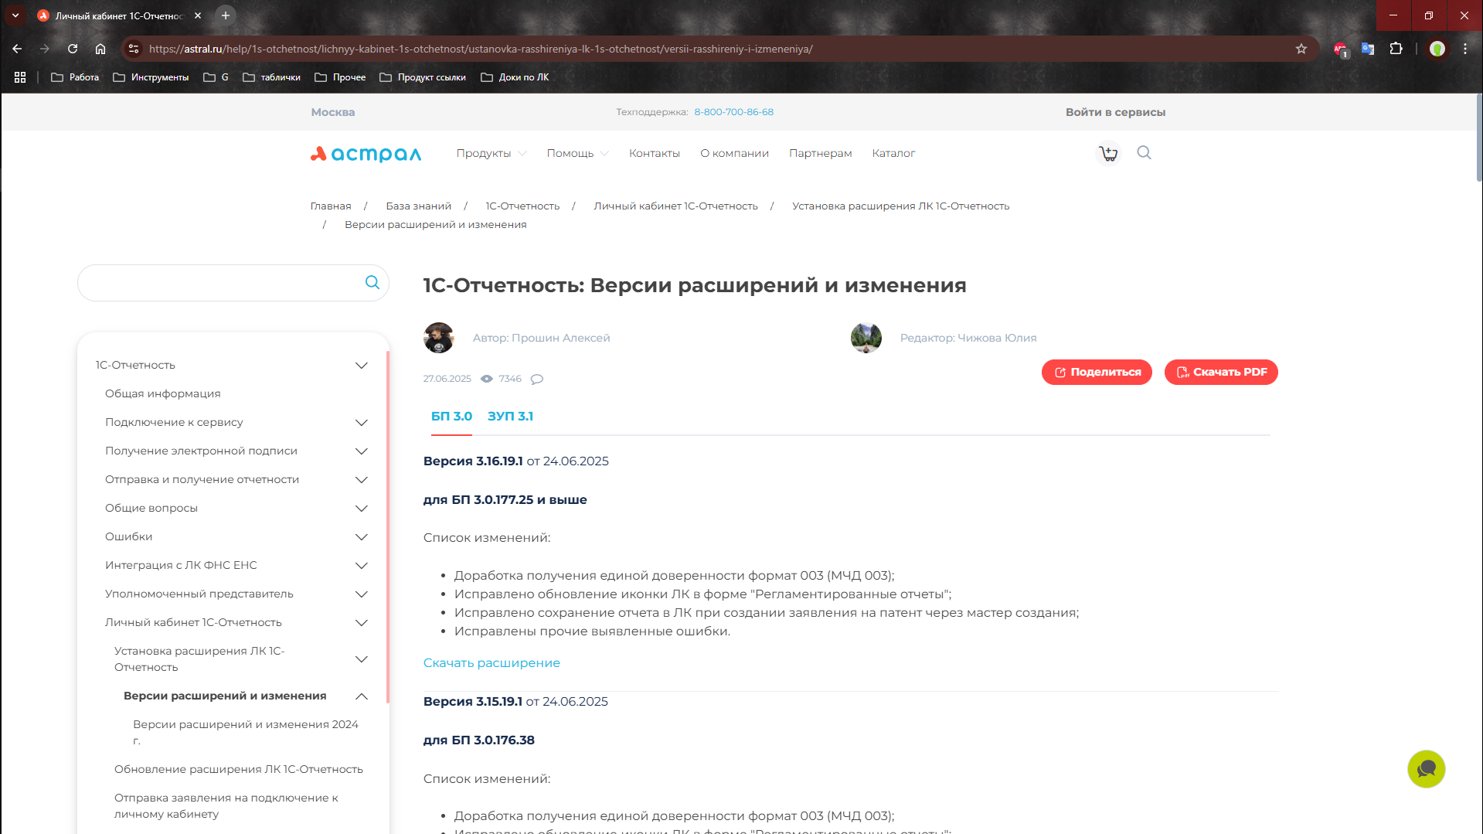Open Общая информация in sidebar
The width and height of the screenshot is (1483, 834).
162,393
